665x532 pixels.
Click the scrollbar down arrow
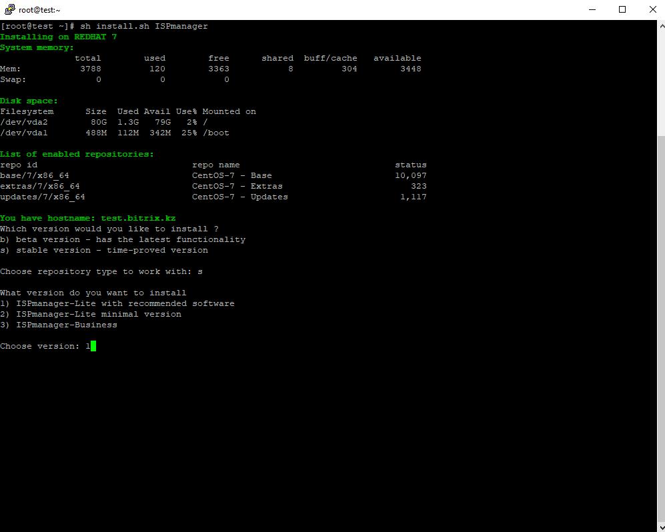point(661,527)
